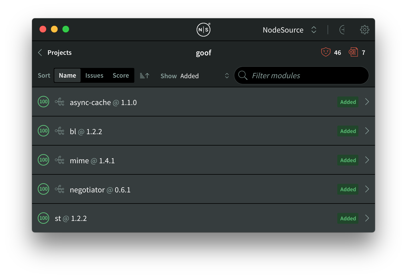Open the negotiator @ 0.6.1 module

[x=100, y=190]
